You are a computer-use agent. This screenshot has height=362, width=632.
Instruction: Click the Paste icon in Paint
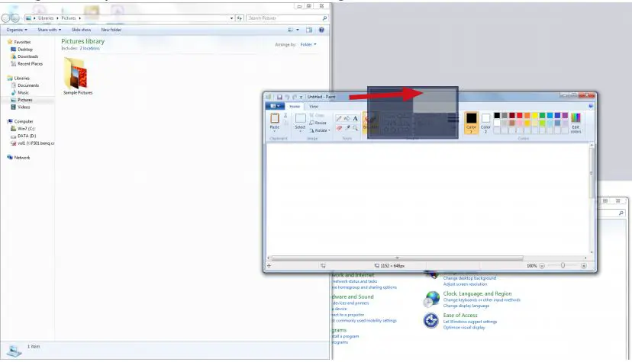click(x=275, y=120)
